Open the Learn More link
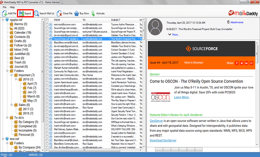Viewport: 260px width, 157px height. click(182, 97)
